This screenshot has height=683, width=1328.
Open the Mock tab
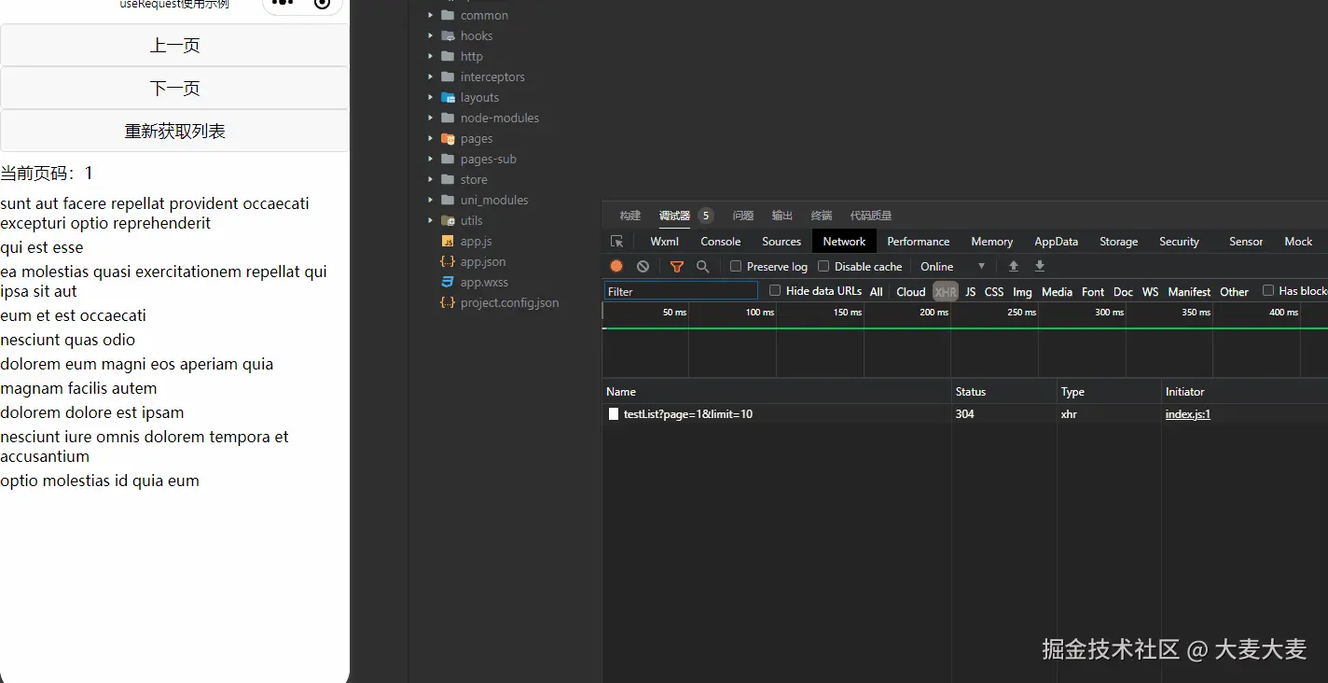[x=1298, y=241]
